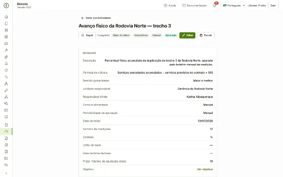283x177 pixels.
Task: Open the home icon in sidebar
Action: tap(6, 17)
